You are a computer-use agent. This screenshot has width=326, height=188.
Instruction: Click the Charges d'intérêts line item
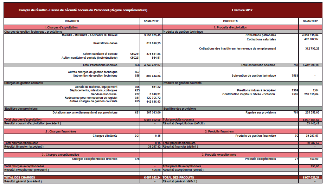coord(105,136)
